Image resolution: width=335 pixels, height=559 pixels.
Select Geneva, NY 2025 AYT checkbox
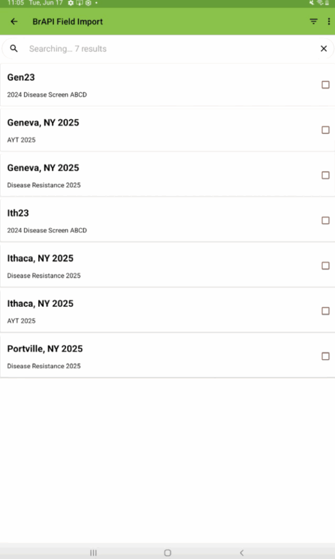325,130
